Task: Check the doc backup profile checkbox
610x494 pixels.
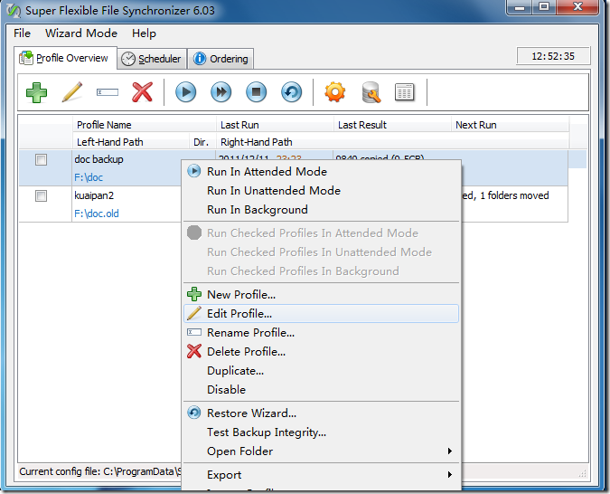Action: 41,160
